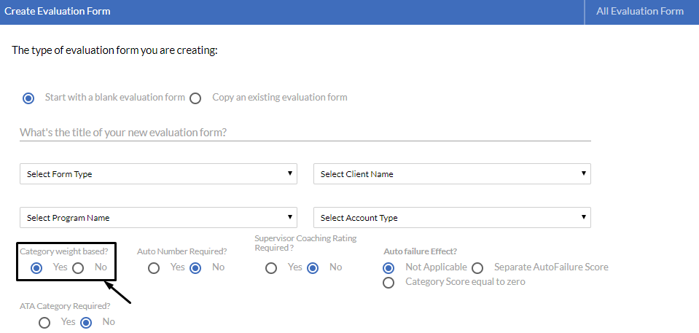
Task: Expand the Select Client Name dropdown
Action: tap(452, 174)
